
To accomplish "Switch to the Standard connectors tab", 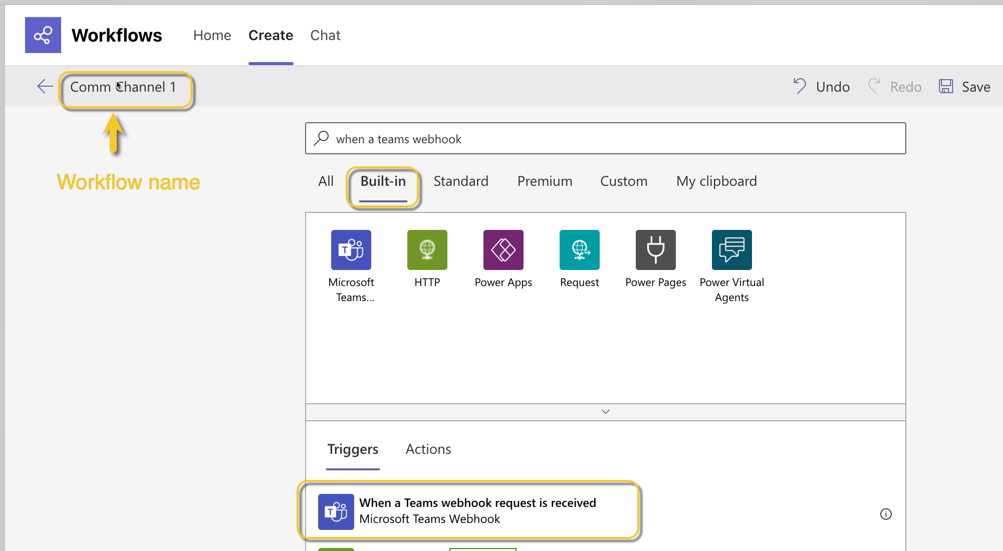I will (461, 181).
